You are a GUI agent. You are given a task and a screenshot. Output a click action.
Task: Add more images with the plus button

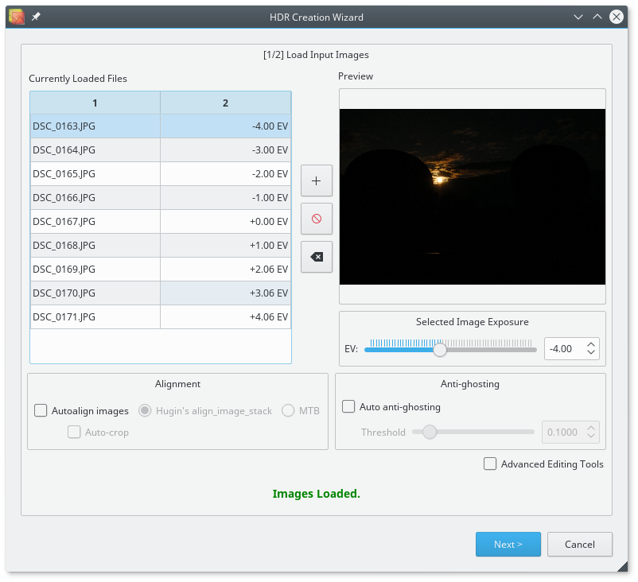(316, 180)
